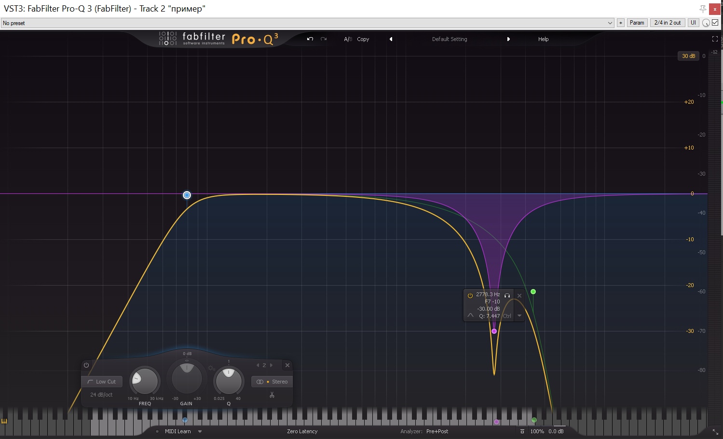The image size is (723, 439).
Task: Open the Stereo placement dropdown
Action: click(272, 382)
